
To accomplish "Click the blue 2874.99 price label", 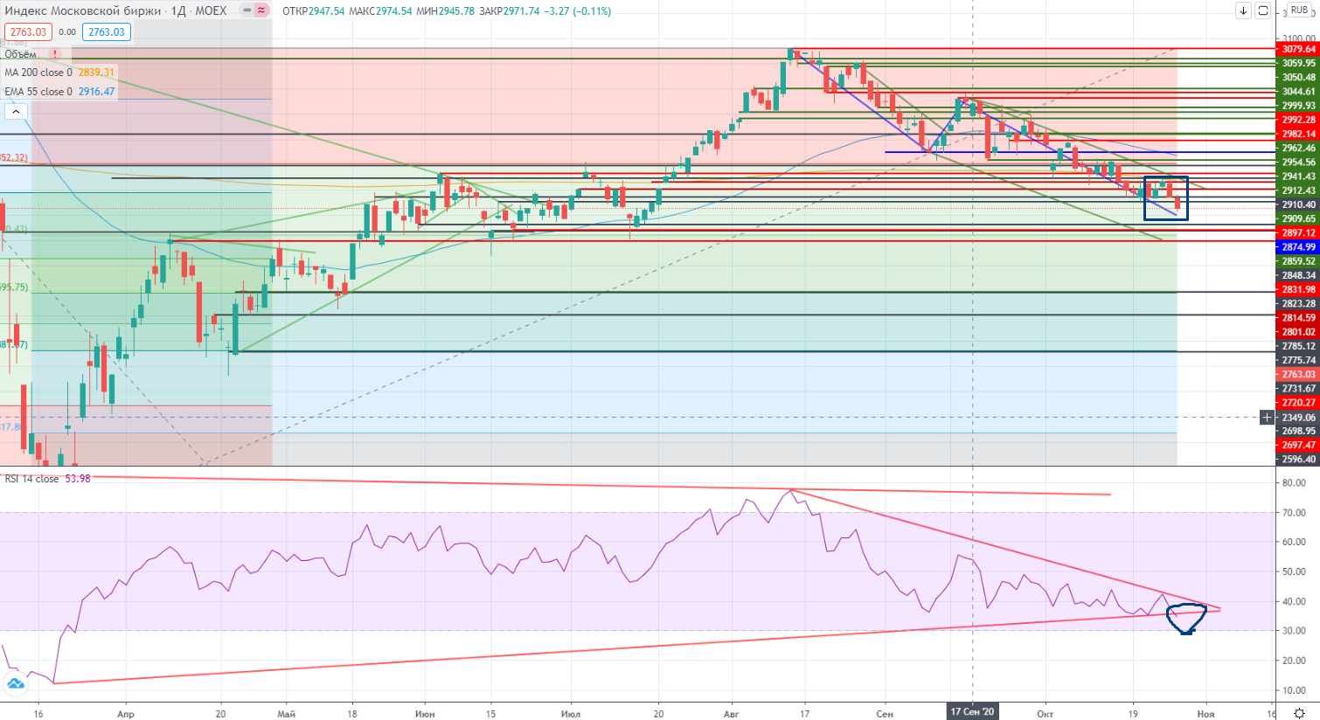I will pyautogui.click(x=1298, y=247).
